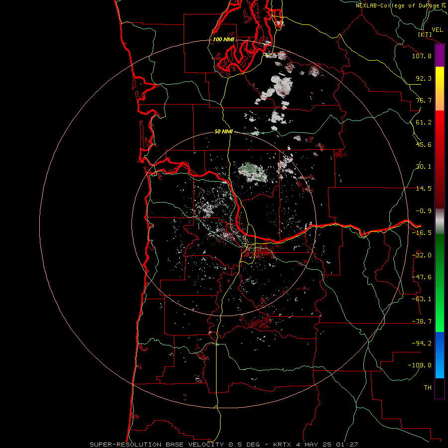
Task: Click the -63.1 velocity scale value
Action: click(422, 299)
